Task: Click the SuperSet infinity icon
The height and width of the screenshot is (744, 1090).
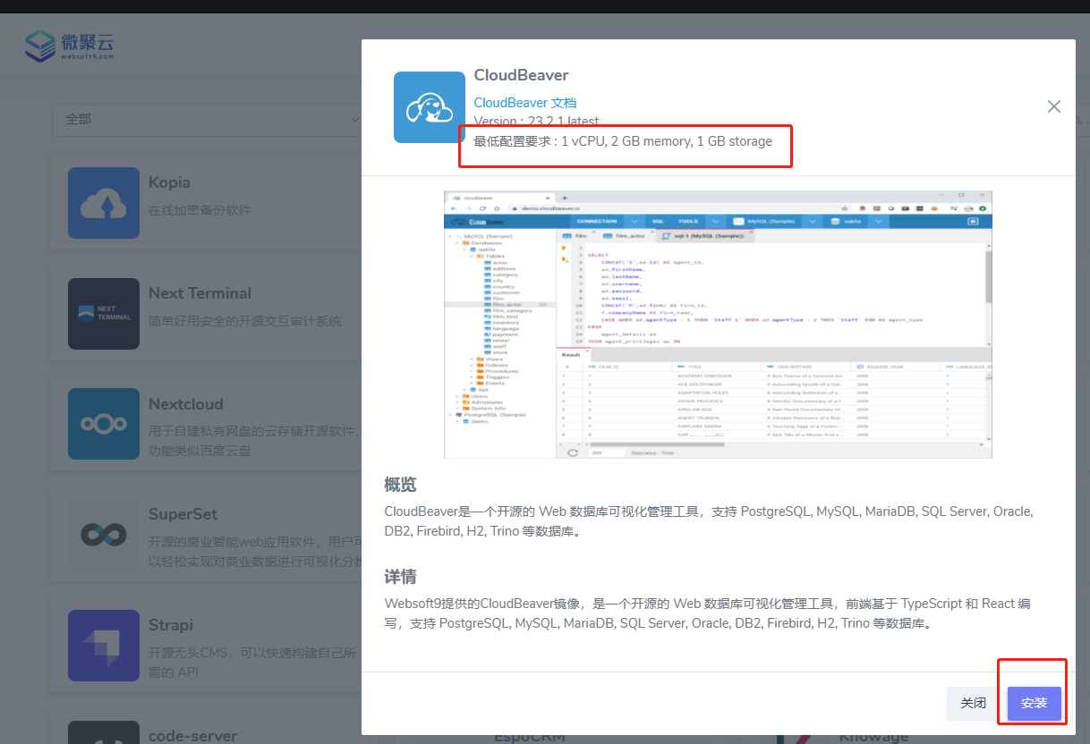Action: [x=104, y=535]
